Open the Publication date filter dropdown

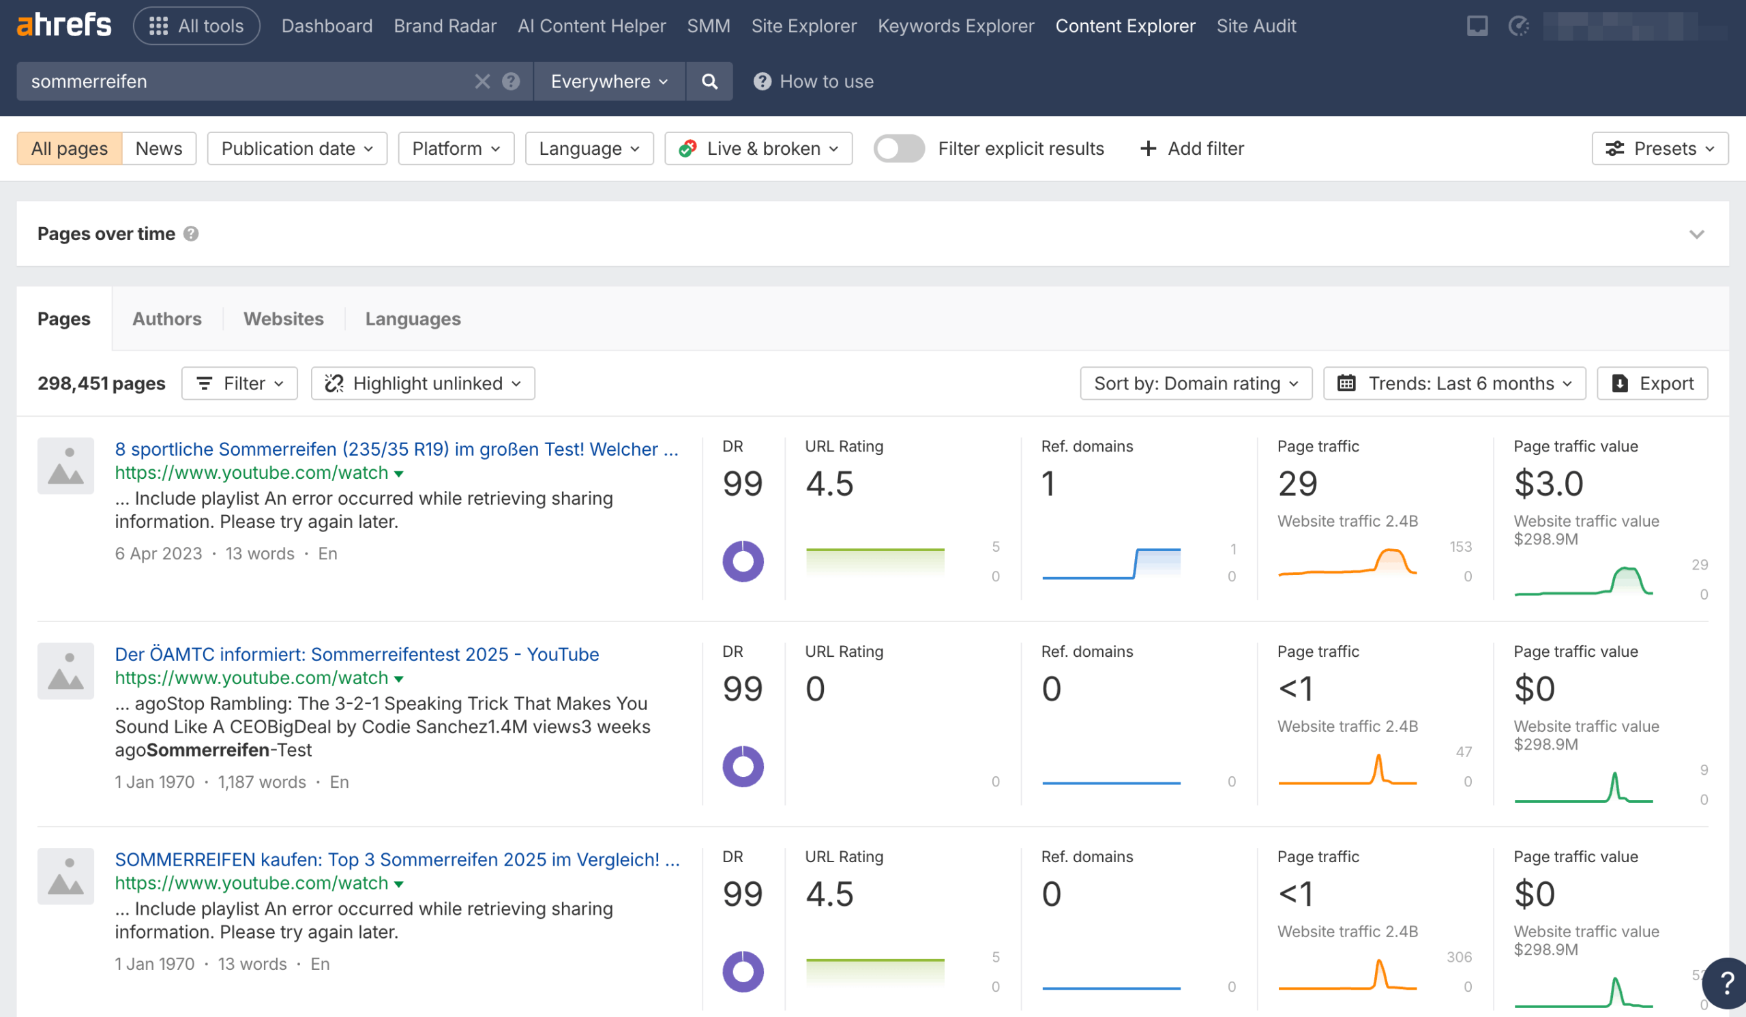click(297, 148)
